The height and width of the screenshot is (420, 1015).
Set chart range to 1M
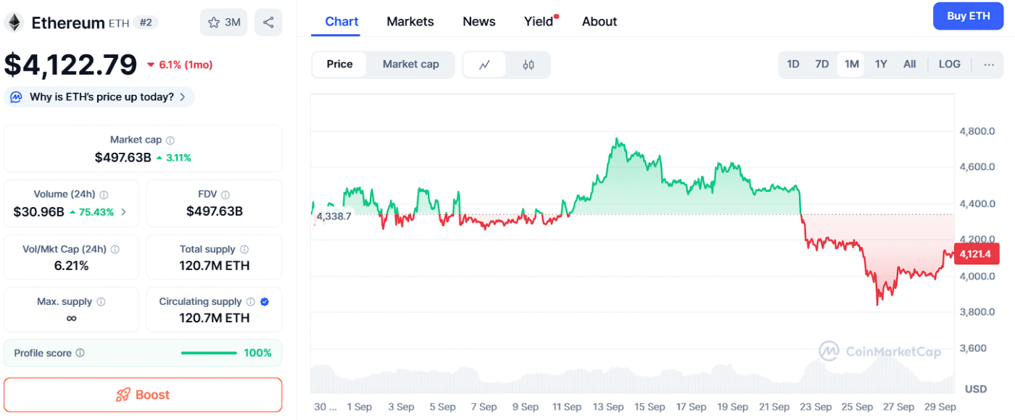click(x=851, y=64)
